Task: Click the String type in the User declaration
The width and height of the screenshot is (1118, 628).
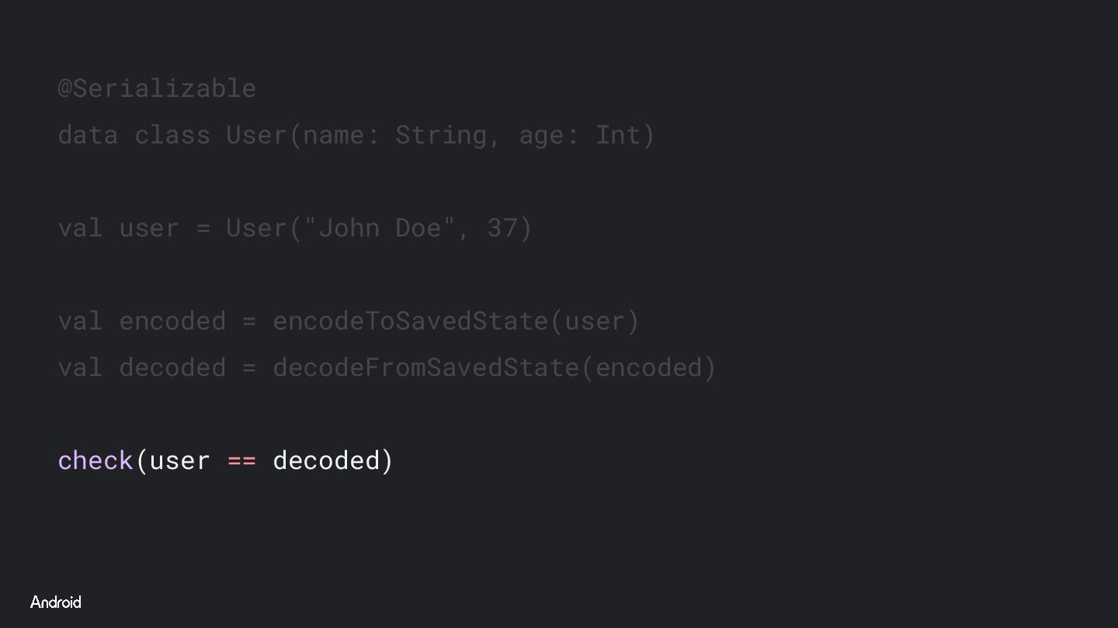Action: [x=441, y=135]
